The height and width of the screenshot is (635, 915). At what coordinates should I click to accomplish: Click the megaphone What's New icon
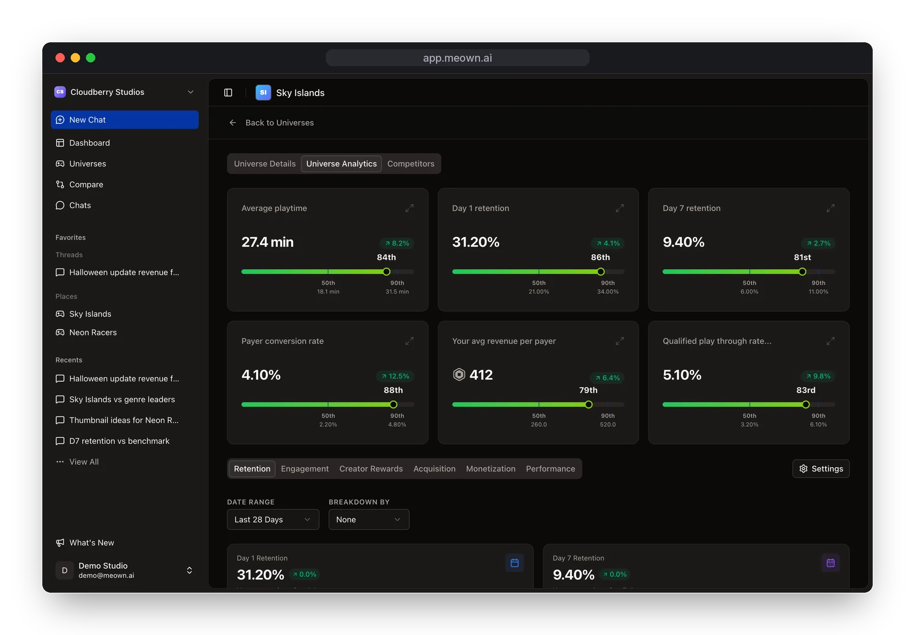[60, 542]
